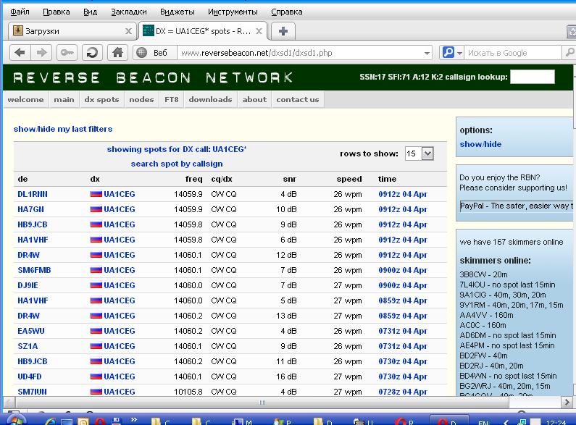Screen dimensions: 576x425
Task: Reload the page with the refresh icon
Action: (x=92, y=53)
